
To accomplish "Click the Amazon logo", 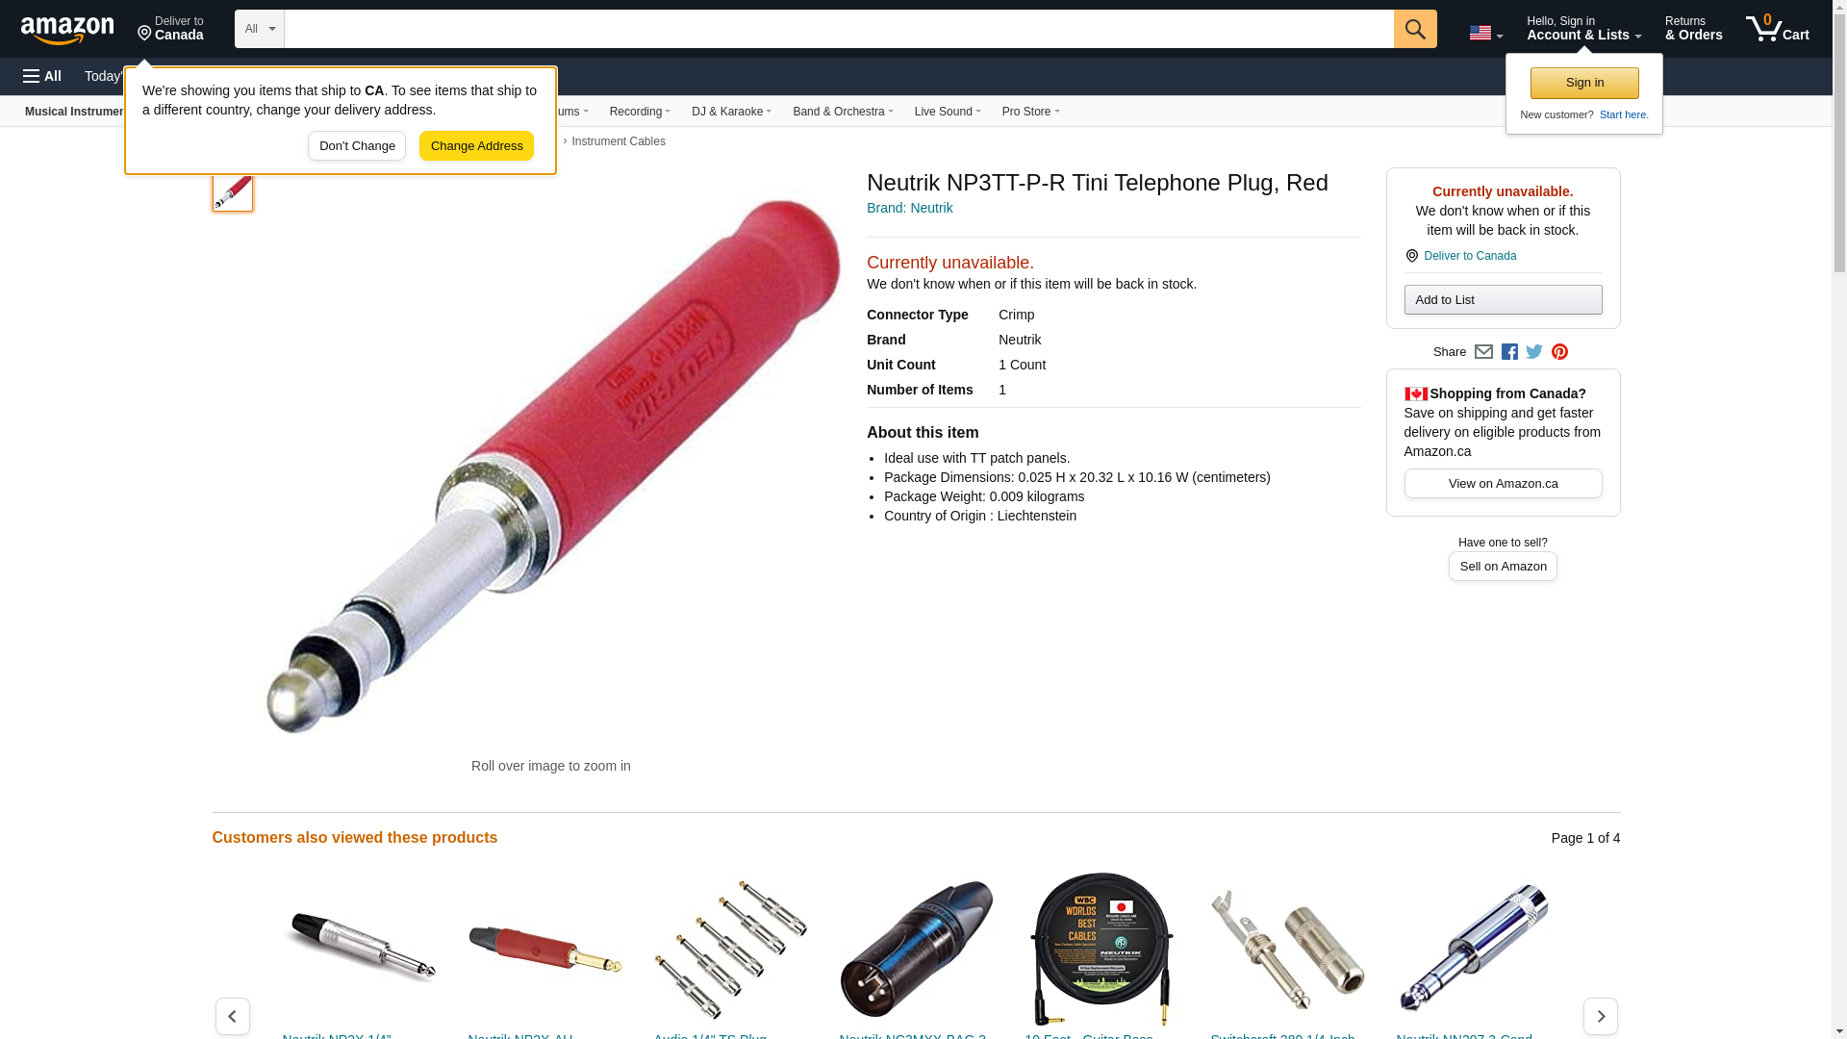I will [67, 30].
